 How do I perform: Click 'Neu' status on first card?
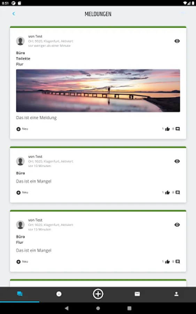tap(22, 129)
